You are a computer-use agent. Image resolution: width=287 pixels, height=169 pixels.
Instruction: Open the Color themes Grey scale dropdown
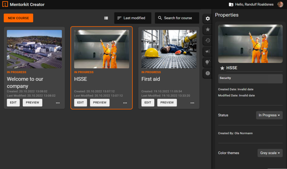pos(270,153)
